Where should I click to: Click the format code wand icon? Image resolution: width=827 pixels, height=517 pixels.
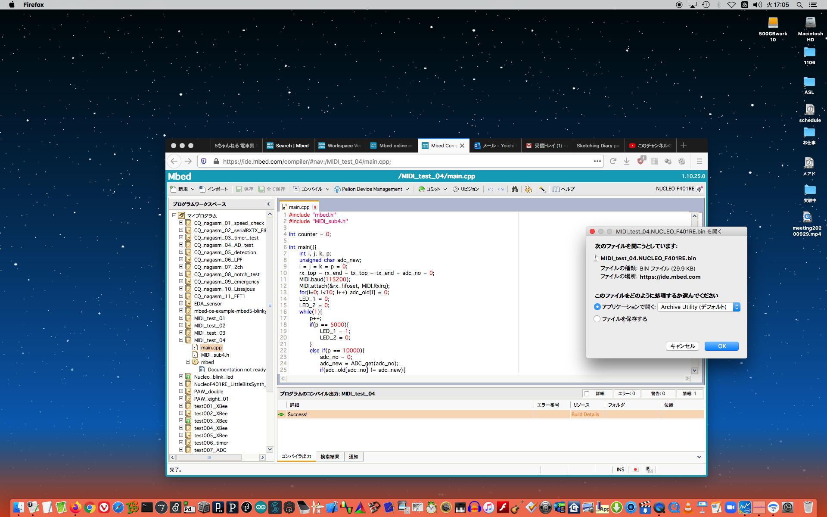542,189
